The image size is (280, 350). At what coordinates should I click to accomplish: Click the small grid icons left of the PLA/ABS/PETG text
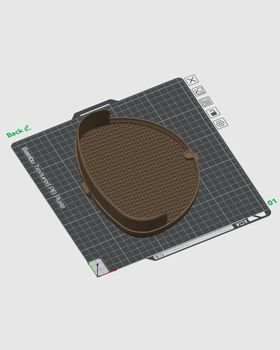159,256
